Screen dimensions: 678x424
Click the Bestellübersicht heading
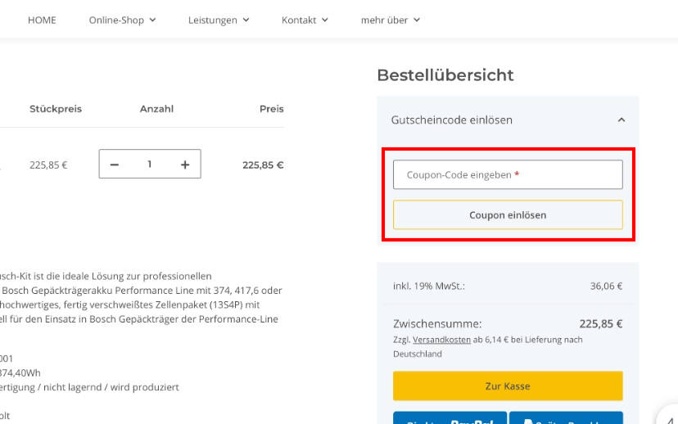(x=445, y=75)
